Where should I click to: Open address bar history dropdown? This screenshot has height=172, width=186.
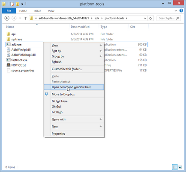pyautogui.click(x=145, y=18)
